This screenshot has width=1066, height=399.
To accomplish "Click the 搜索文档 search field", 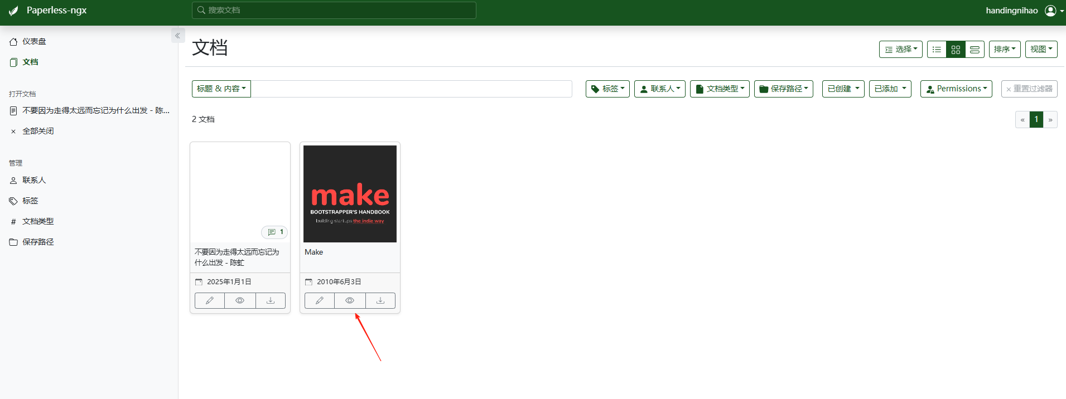I will pyautogui.click(x=334, y=10).
